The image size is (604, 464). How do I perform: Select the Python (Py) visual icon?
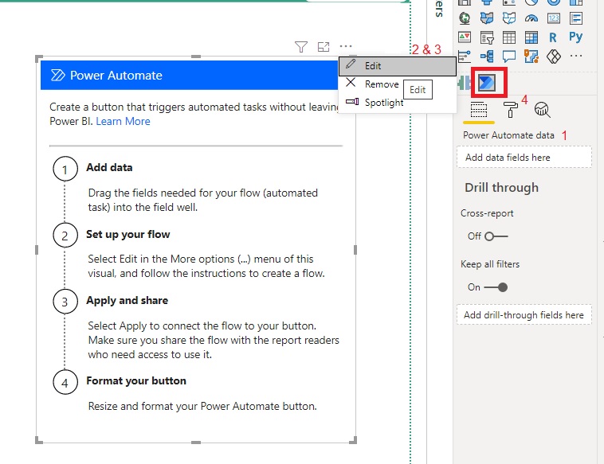[575, 37]
